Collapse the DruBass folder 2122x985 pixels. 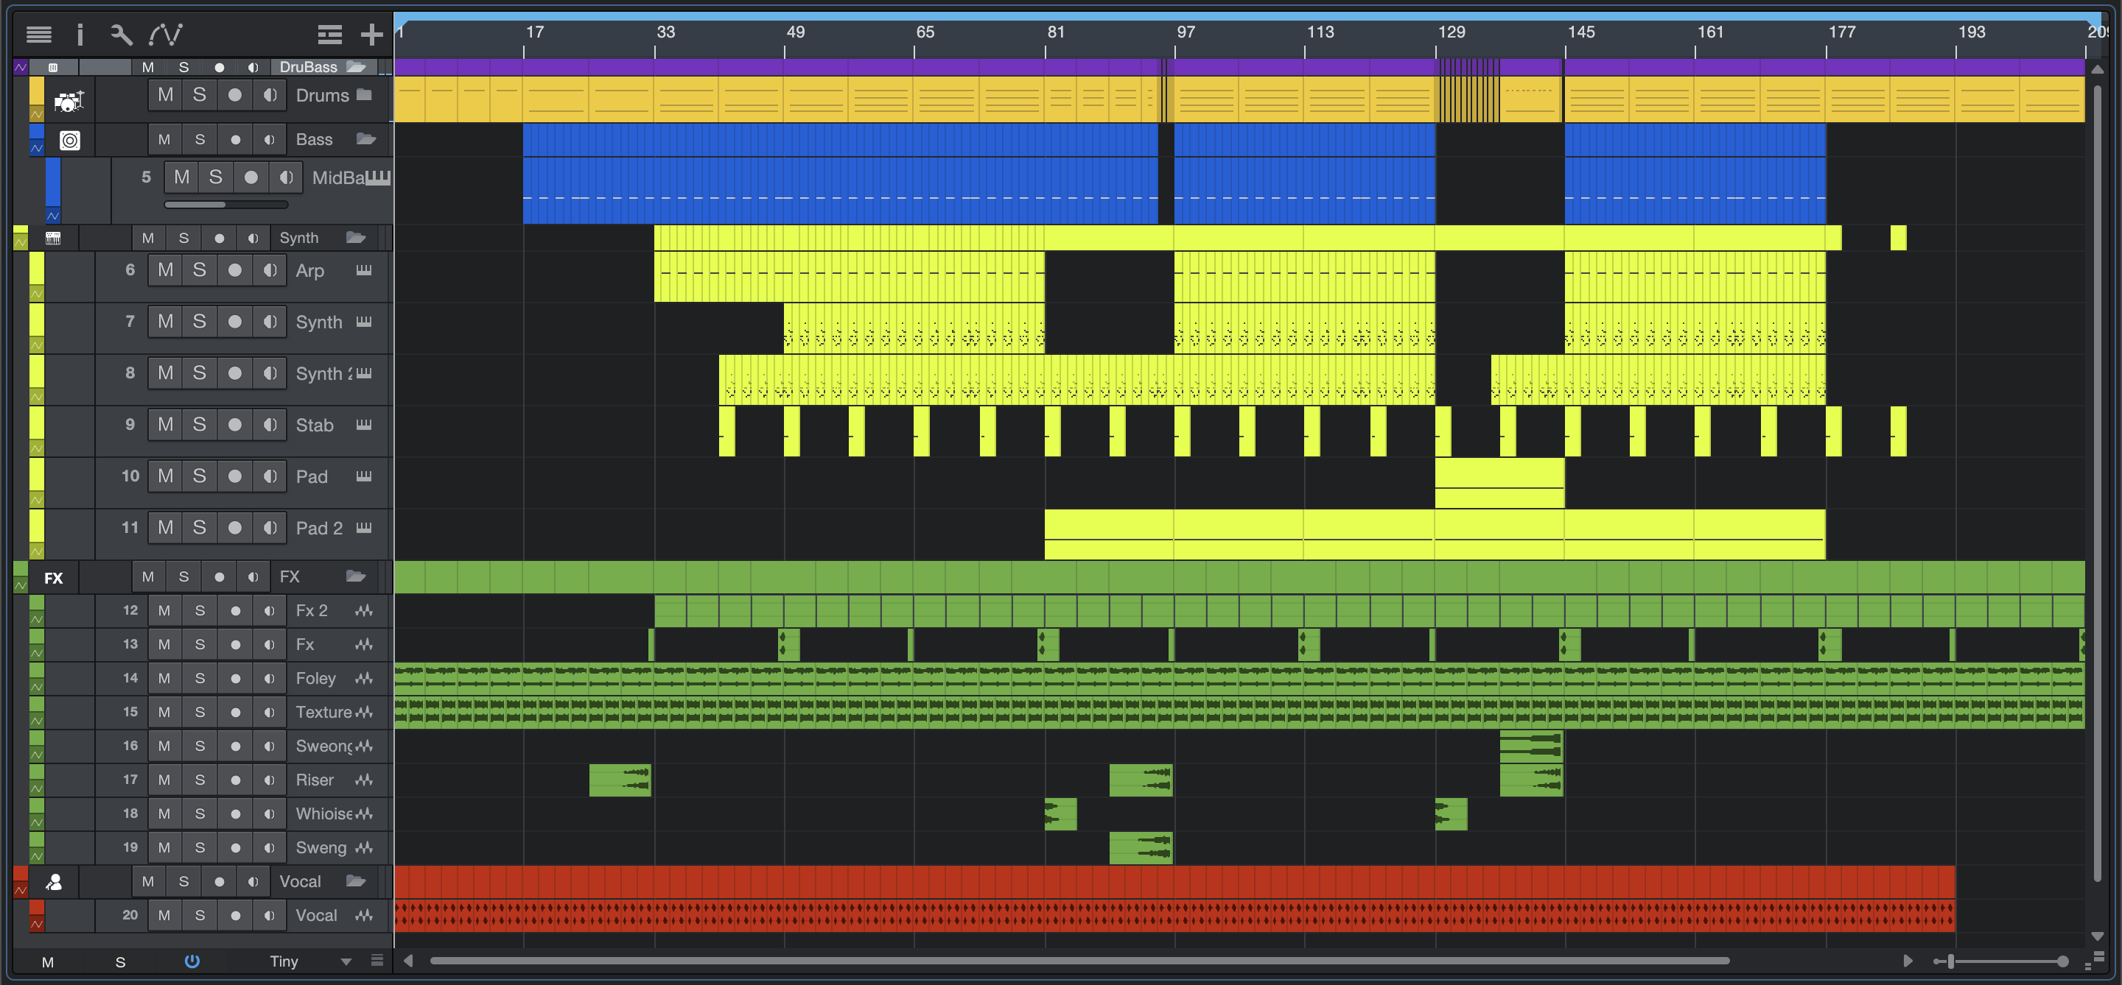(356, 67)
